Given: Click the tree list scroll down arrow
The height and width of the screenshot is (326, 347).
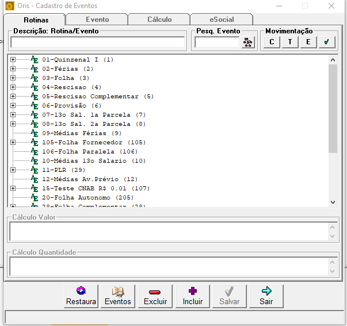Looking at the screenshot, I should point(333,202).
